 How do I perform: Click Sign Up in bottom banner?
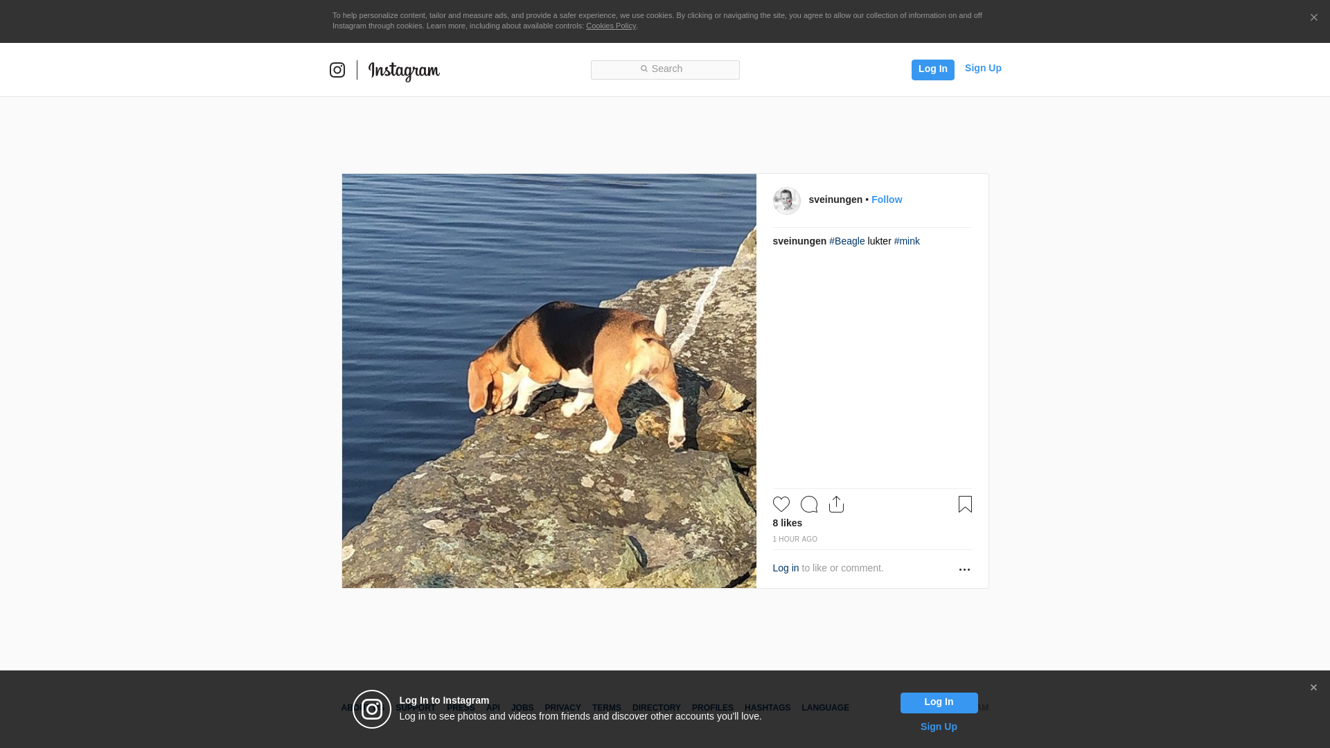(939, 727)
